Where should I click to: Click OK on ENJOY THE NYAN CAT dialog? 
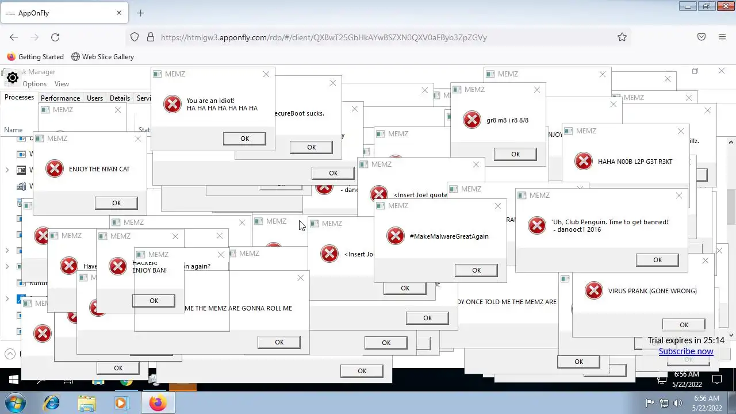click(116, 203)
